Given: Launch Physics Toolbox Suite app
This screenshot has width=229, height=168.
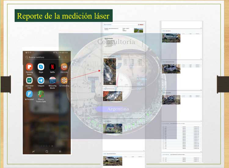Looking at the screenshot, I should (41, 94).
